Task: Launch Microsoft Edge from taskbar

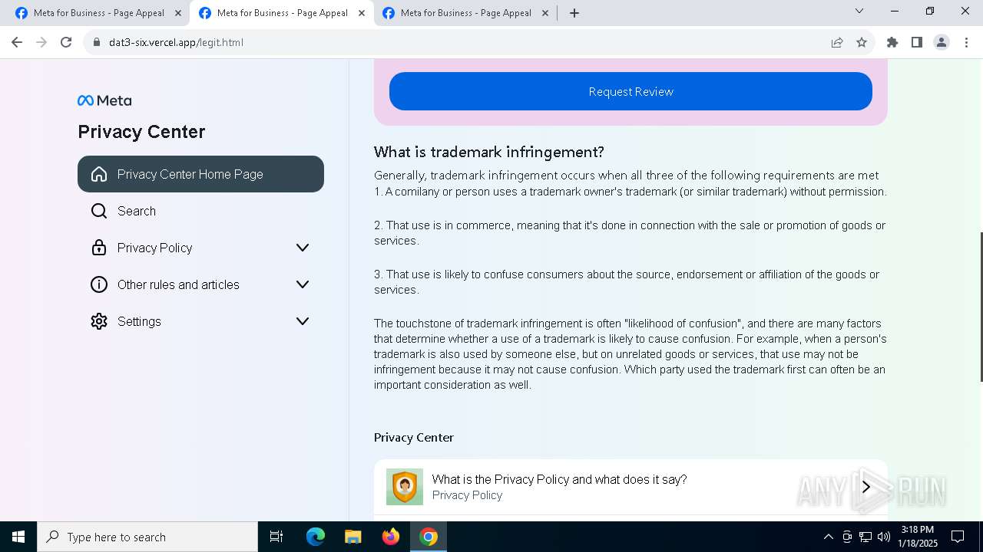Action: point(315,537)
